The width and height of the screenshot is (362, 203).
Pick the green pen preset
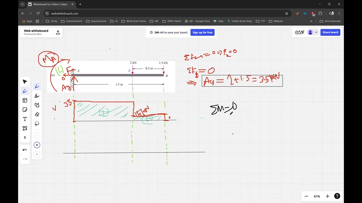[37, 154]
